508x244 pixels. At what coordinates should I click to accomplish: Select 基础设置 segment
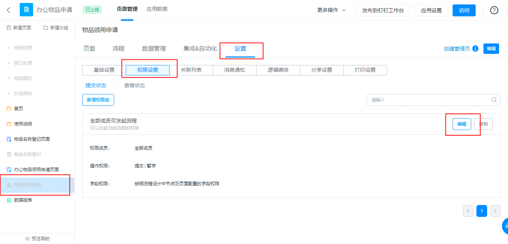pyautogui.click(x=104, y=70)
